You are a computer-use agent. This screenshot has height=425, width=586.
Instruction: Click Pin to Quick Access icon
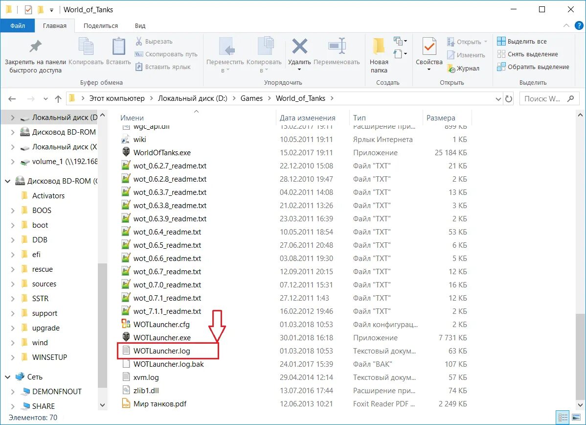tap(36, 47)
